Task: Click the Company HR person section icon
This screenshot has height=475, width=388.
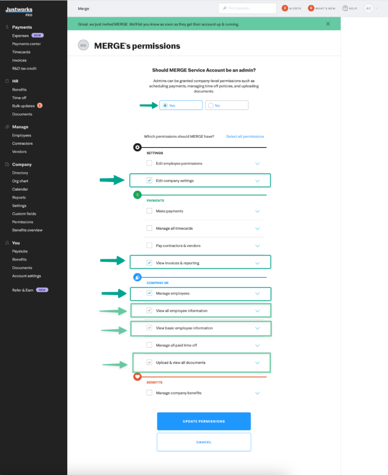Action: (137, 277)
